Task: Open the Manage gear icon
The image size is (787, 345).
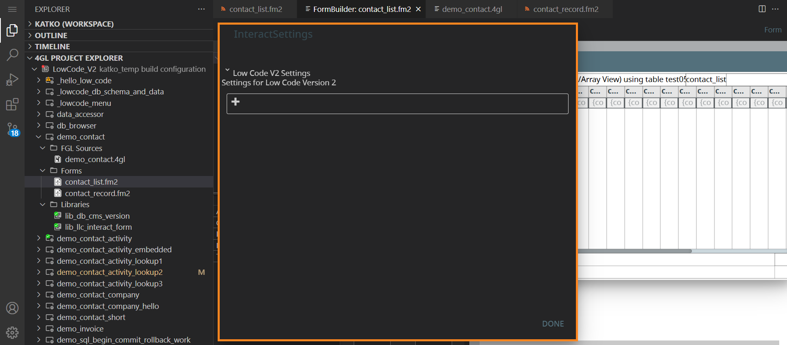Action: tap(12, 332)
